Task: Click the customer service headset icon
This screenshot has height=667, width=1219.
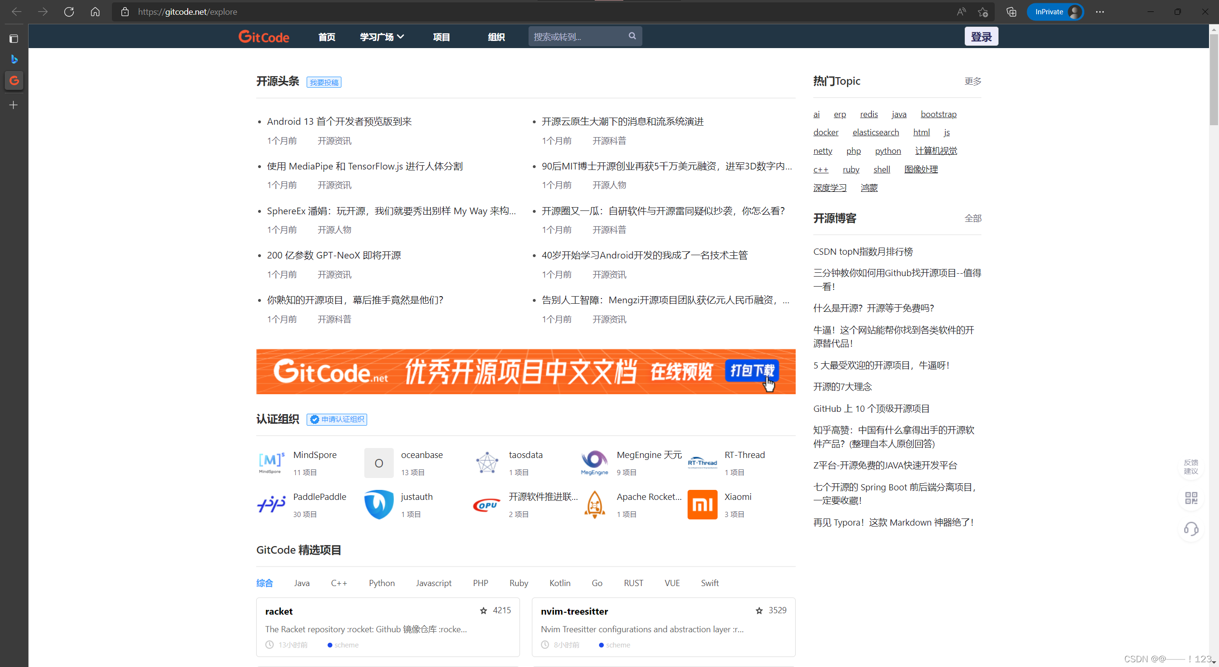Action: pos(1191,529)
